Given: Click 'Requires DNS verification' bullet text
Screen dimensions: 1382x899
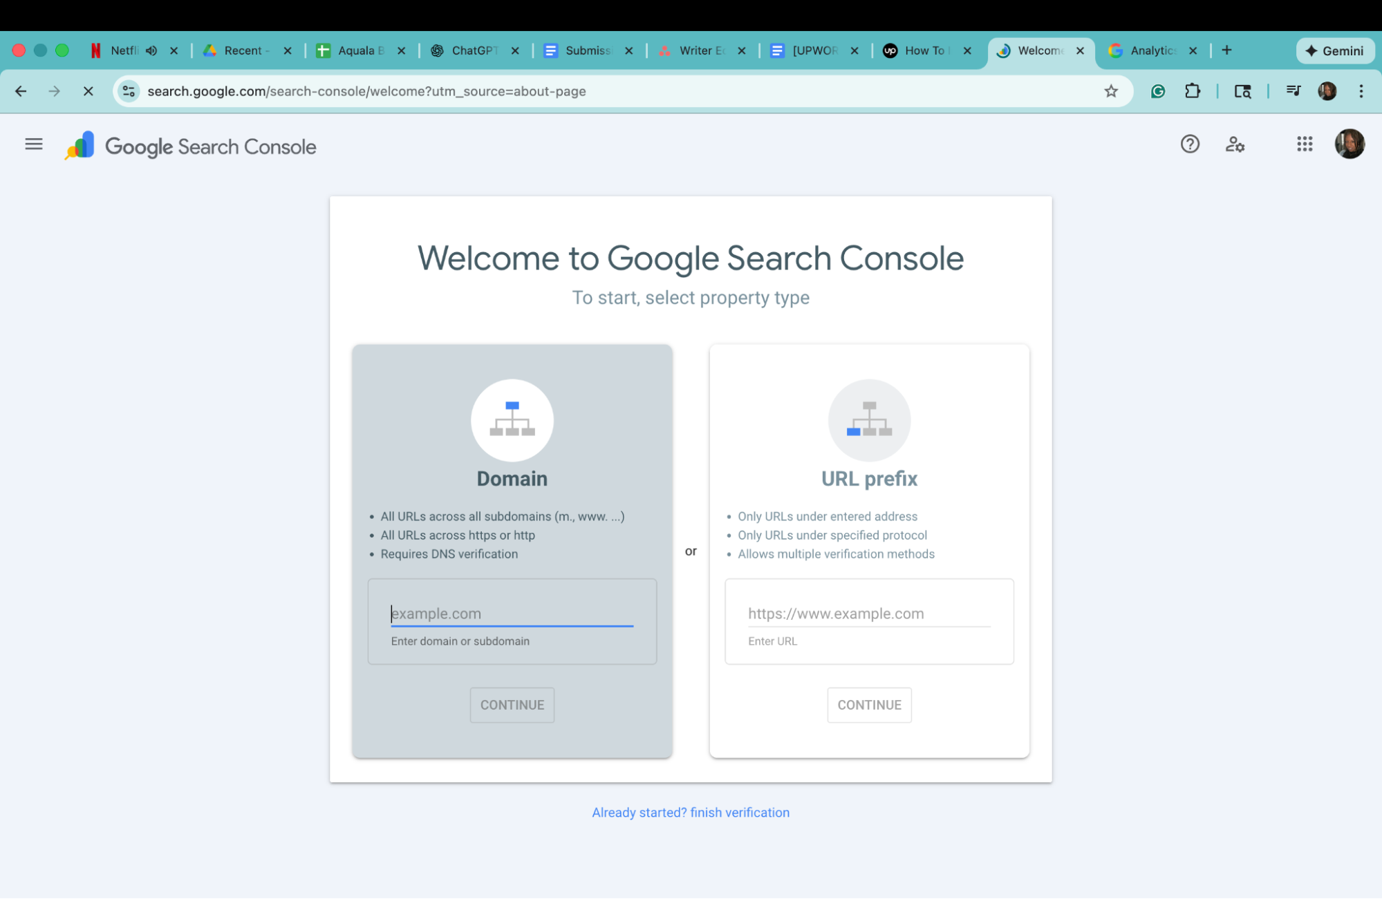Looking at the screenshot, I should coord(449,554).
